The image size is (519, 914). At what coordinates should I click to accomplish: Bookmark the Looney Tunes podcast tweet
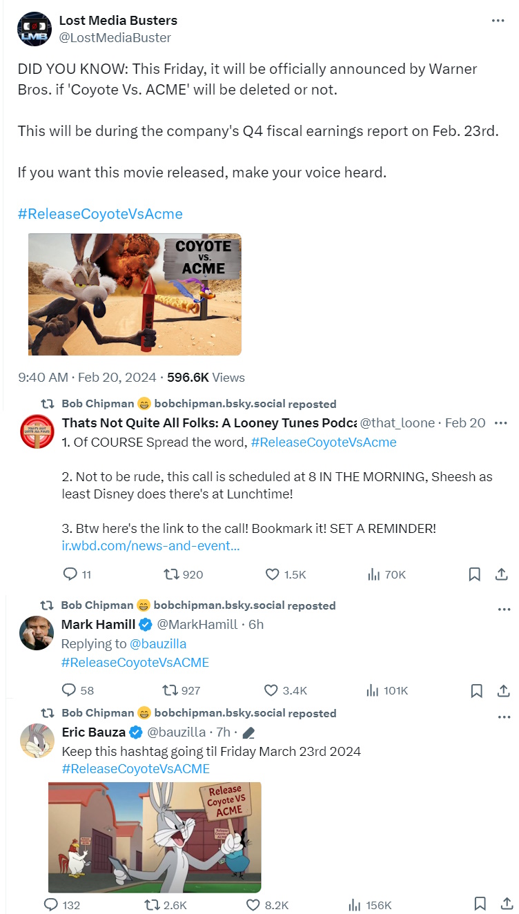click(475, 574)
